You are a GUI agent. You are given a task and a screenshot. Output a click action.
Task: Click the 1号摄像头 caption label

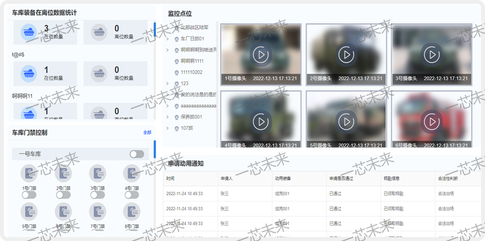click(x=235, y=79)
